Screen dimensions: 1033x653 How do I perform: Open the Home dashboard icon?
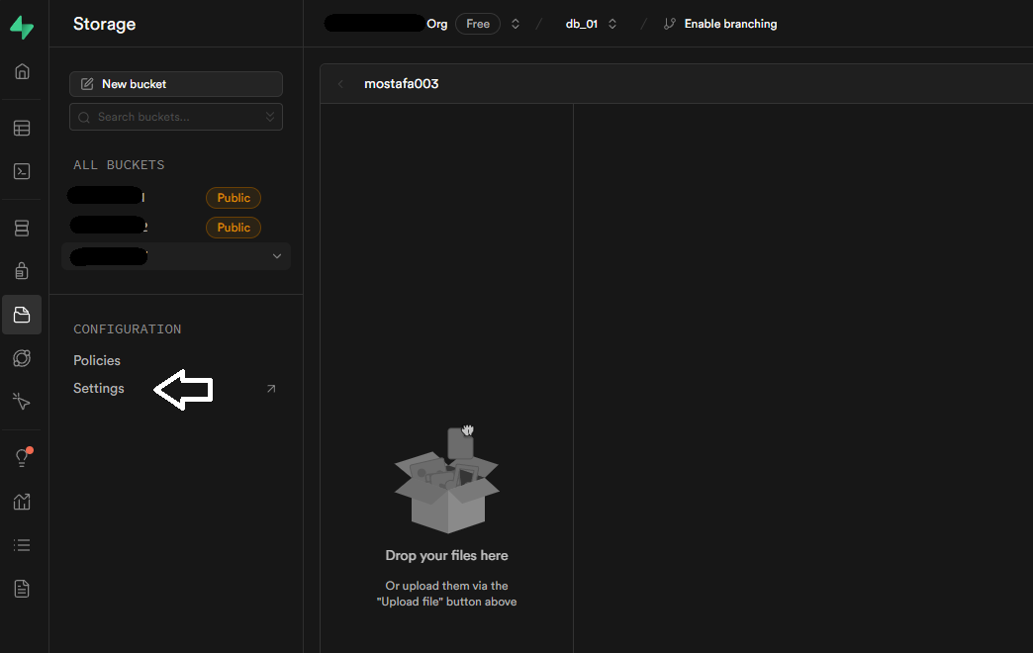22,71
